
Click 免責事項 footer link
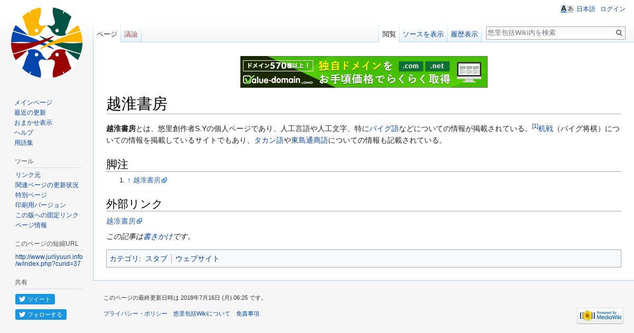pos(248,313)
